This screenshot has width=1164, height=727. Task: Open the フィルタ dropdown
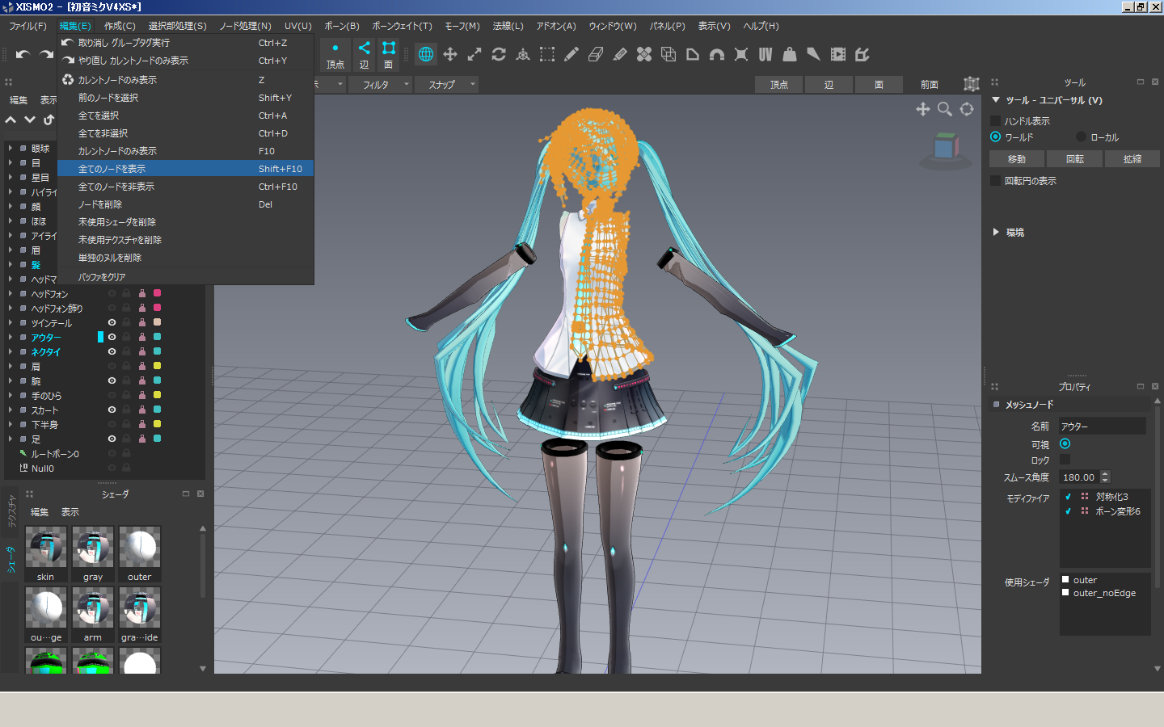pos(381,84)
